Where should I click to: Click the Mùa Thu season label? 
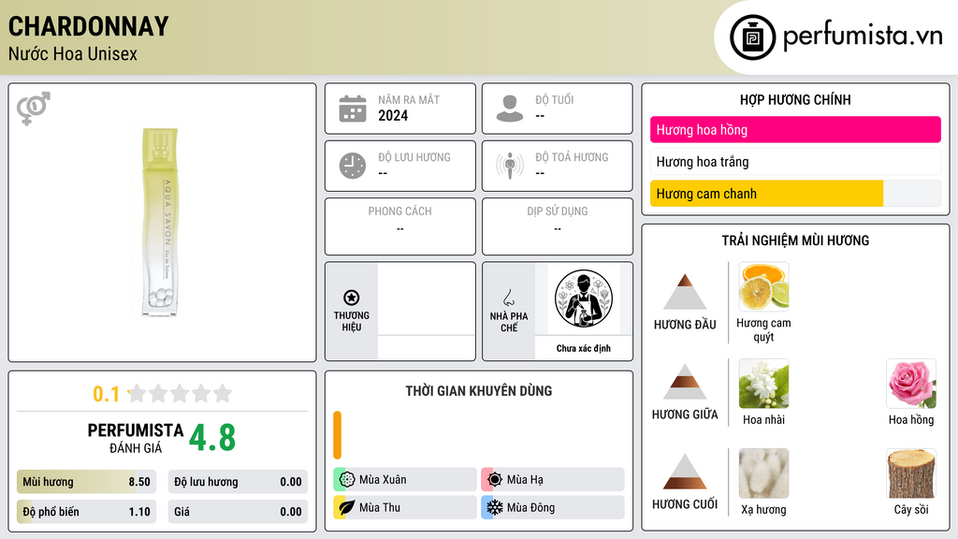click(380, 507)
